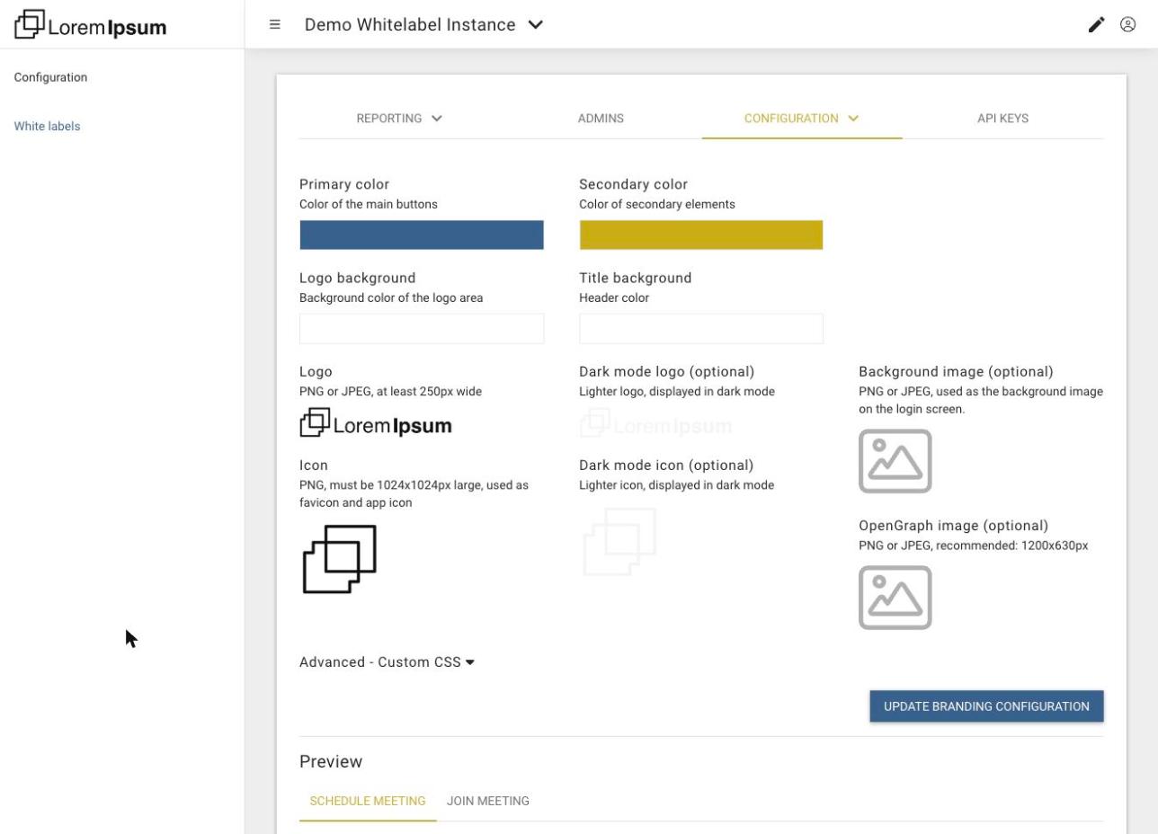Pick the blue Primary color swatch
This screenshot has height=834, width=1158.
pyautogui.click(x=422, y=235)
